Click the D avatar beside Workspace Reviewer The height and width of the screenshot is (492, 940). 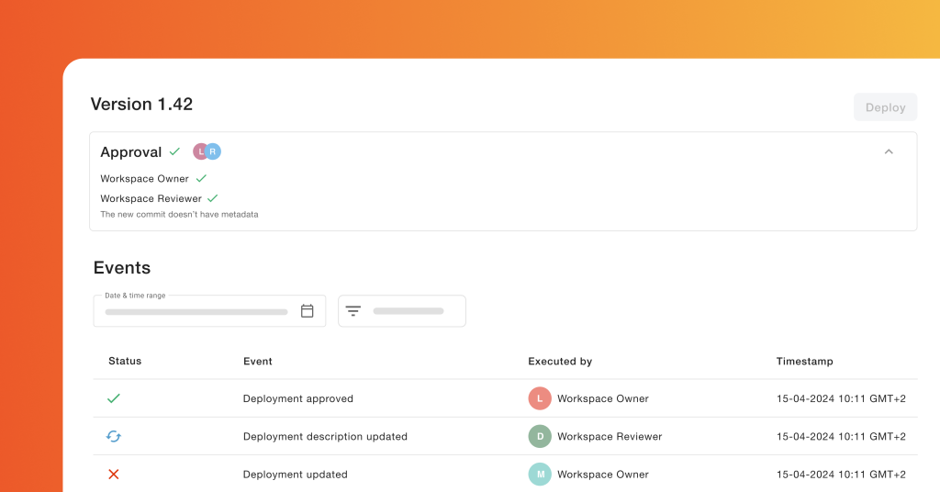point(540,436)
